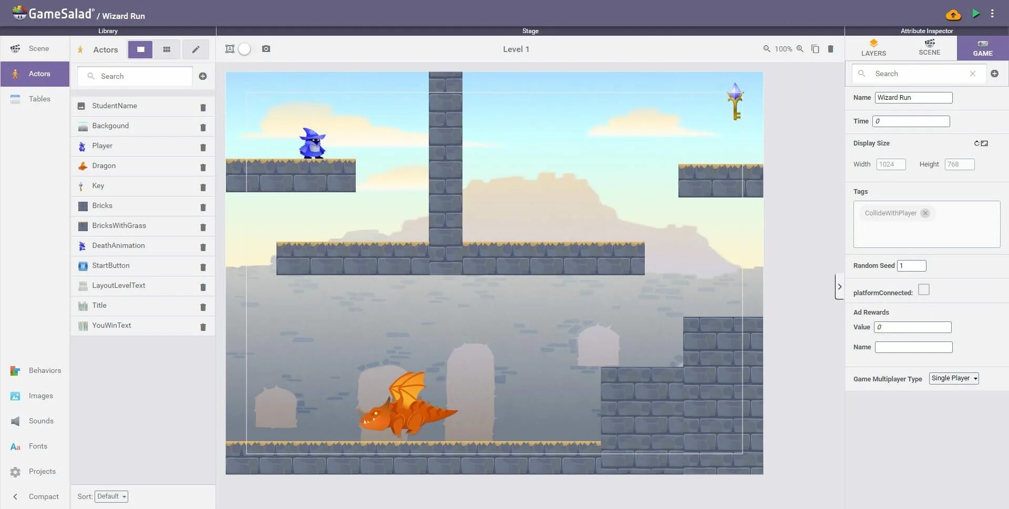Viewport: 1009px width, 509px height.
Task: Toggle the scene initial state switch near the camera icon
Action: 245,48
